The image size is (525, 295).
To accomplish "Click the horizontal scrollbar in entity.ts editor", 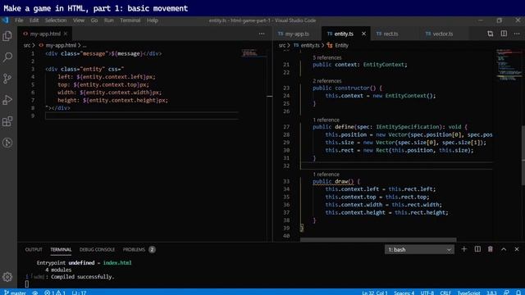I will click(x=378, y=239).
